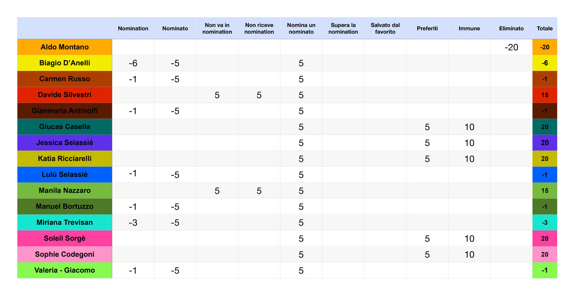
Task: Select Manila Nazzaro's 'Non va in nomination' 5
Action: click(217, 191)
